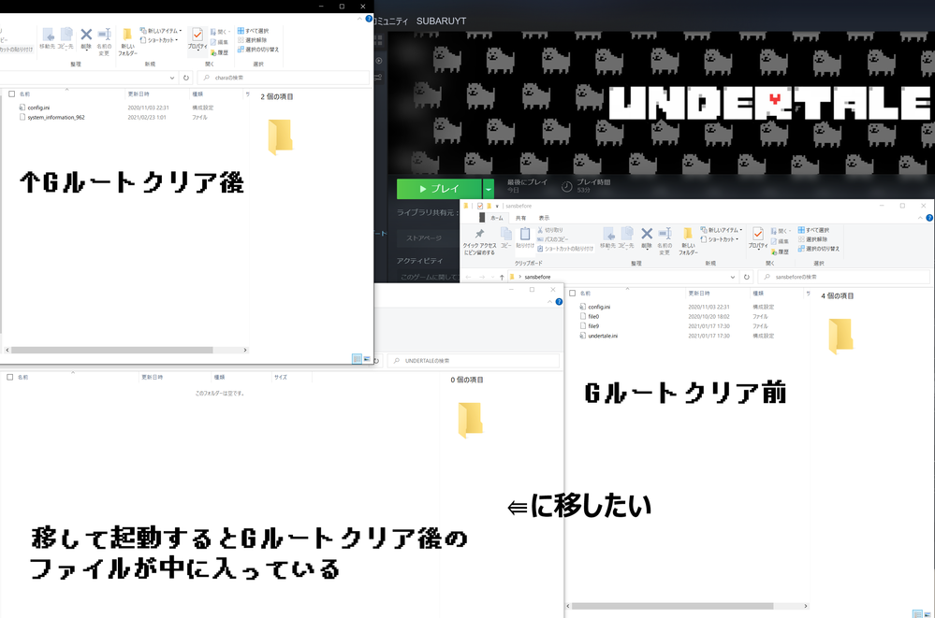This screenshot has width=935, height=618.
Task: Click Copy icon in sansbefore clipboard group
Action: tap(506, 237)
